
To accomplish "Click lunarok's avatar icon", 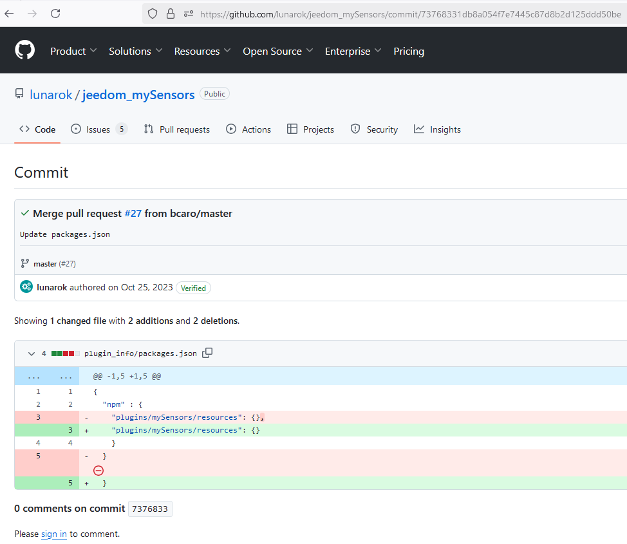I will (26, 286).
